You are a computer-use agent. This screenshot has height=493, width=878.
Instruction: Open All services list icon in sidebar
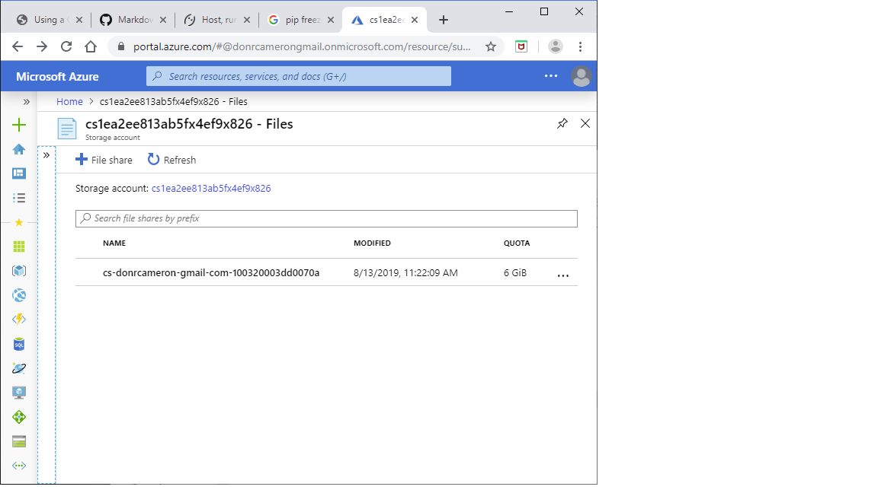(19, 198)
